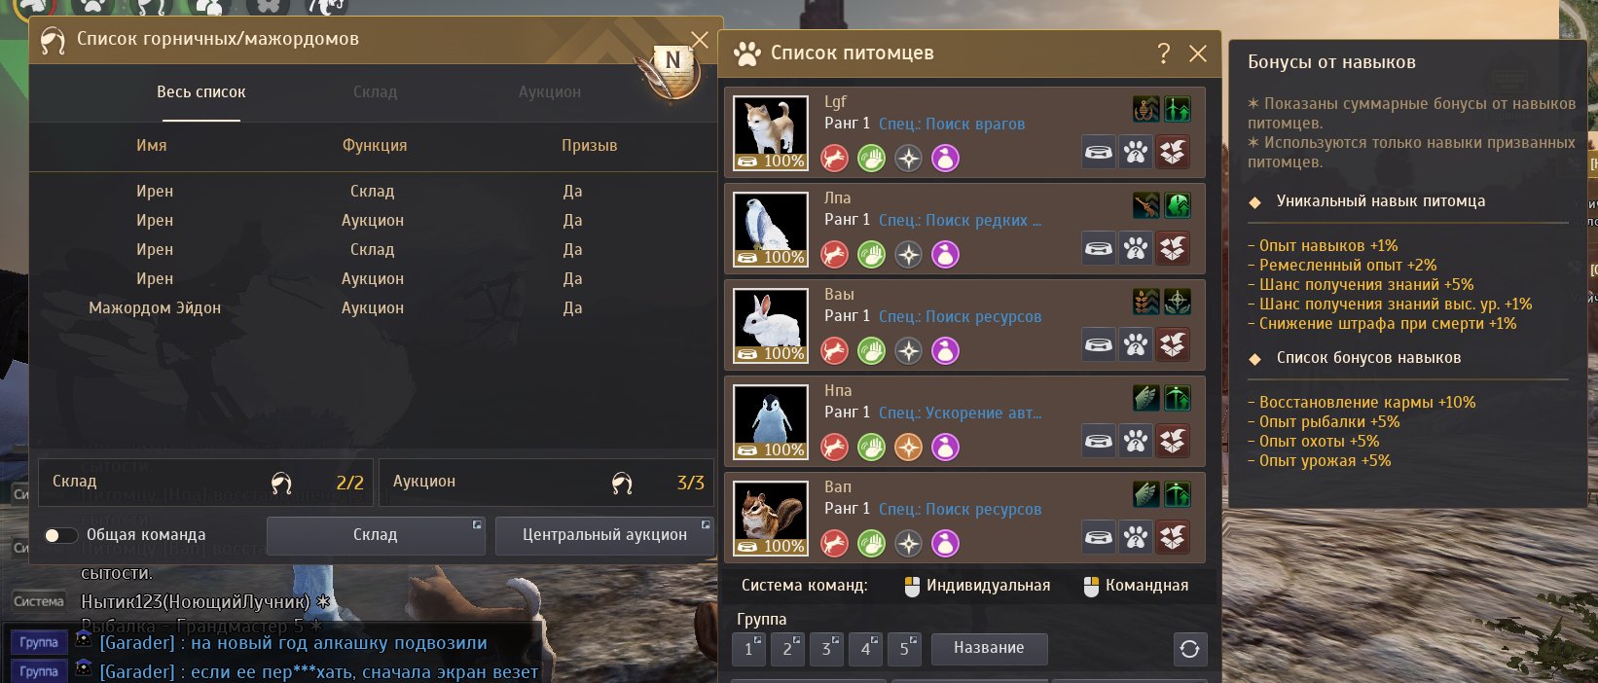Toggle the red running icon for pet Вап

tap(834, 544)
